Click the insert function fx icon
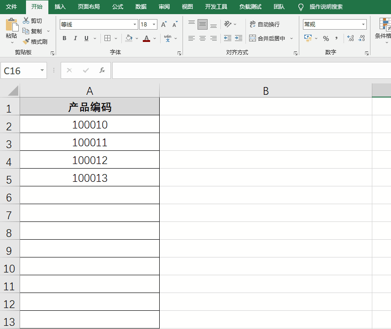The height and width of the screenshot is (329, 391). tap(102, 70)
